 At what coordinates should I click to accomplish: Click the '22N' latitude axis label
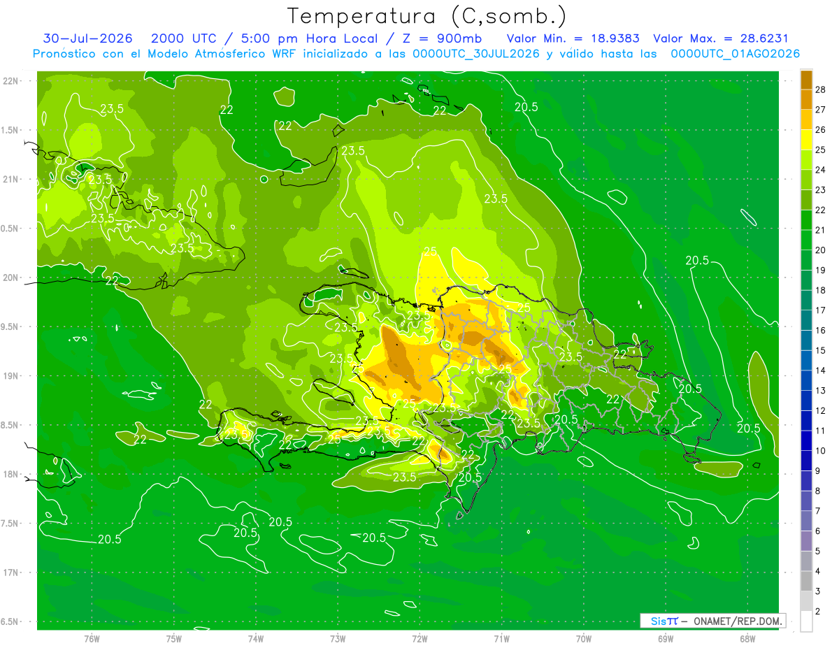pyautogui.click(x=12, y=80)
